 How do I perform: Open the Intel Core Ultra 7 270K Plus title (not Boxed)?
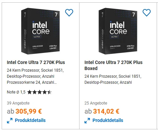point(36,62)
